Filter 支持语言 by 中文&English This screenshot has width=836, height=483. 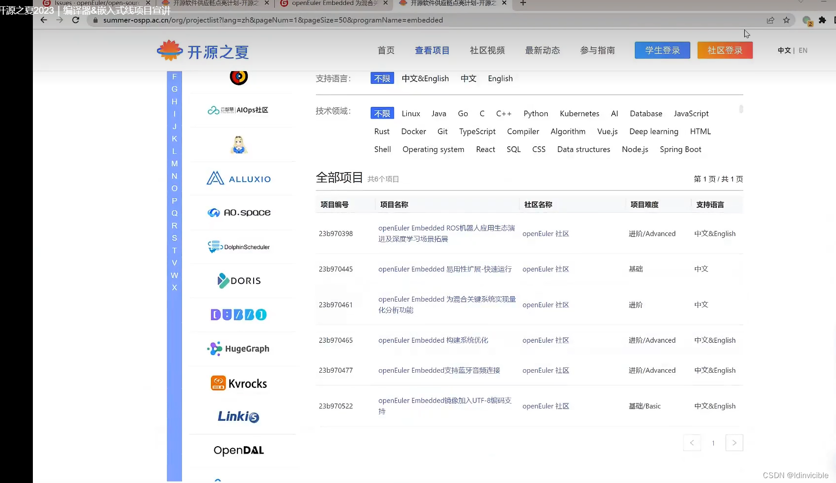tap(425, 78)
